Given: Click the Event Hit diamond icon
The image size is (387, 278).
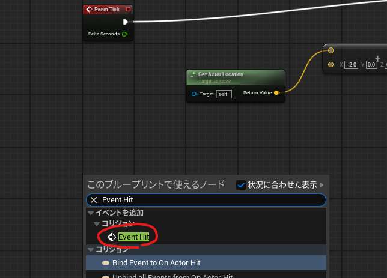Looking at the screenshot, I should (x=112, y=237).
